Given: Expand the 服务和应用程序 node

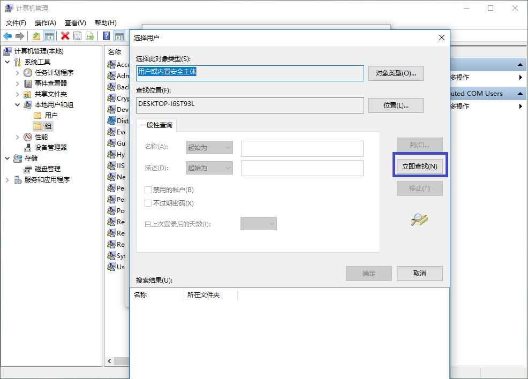Looking at the screenshot, I should [x=7, y=180].
